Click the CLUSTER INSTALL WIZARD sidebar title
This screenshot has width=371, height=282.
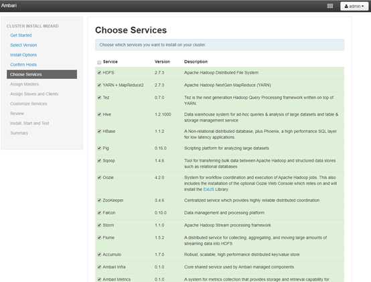(33, 26)
